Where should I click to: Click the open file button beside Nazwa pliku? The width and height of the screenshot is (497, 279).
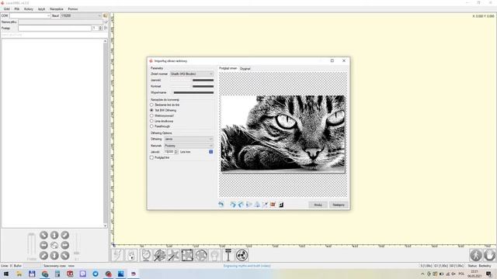106,22
